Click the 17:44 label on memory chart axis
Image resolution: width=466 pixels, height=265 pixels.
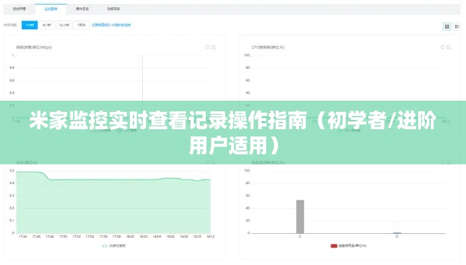(23, 237)
